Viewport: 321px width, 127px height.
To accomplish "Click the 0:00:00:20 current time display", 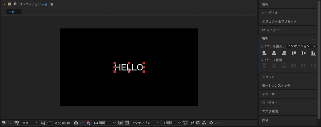I will pyautogui.click(x=62, y=123).
